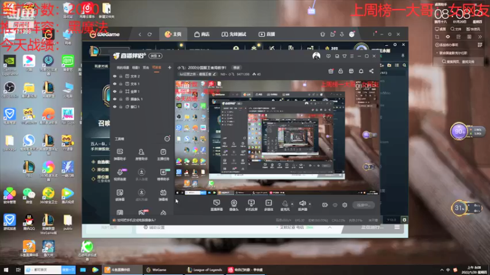
Task: Toggle visibility of 摄像头 1 layer
Action: [x=115, y=99]
